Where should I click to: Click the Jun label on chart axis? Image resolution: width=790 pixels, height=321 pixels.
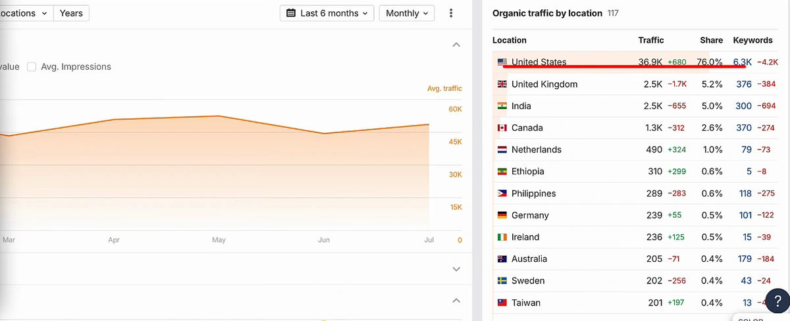pyautogui.click(x=324, y=240)
